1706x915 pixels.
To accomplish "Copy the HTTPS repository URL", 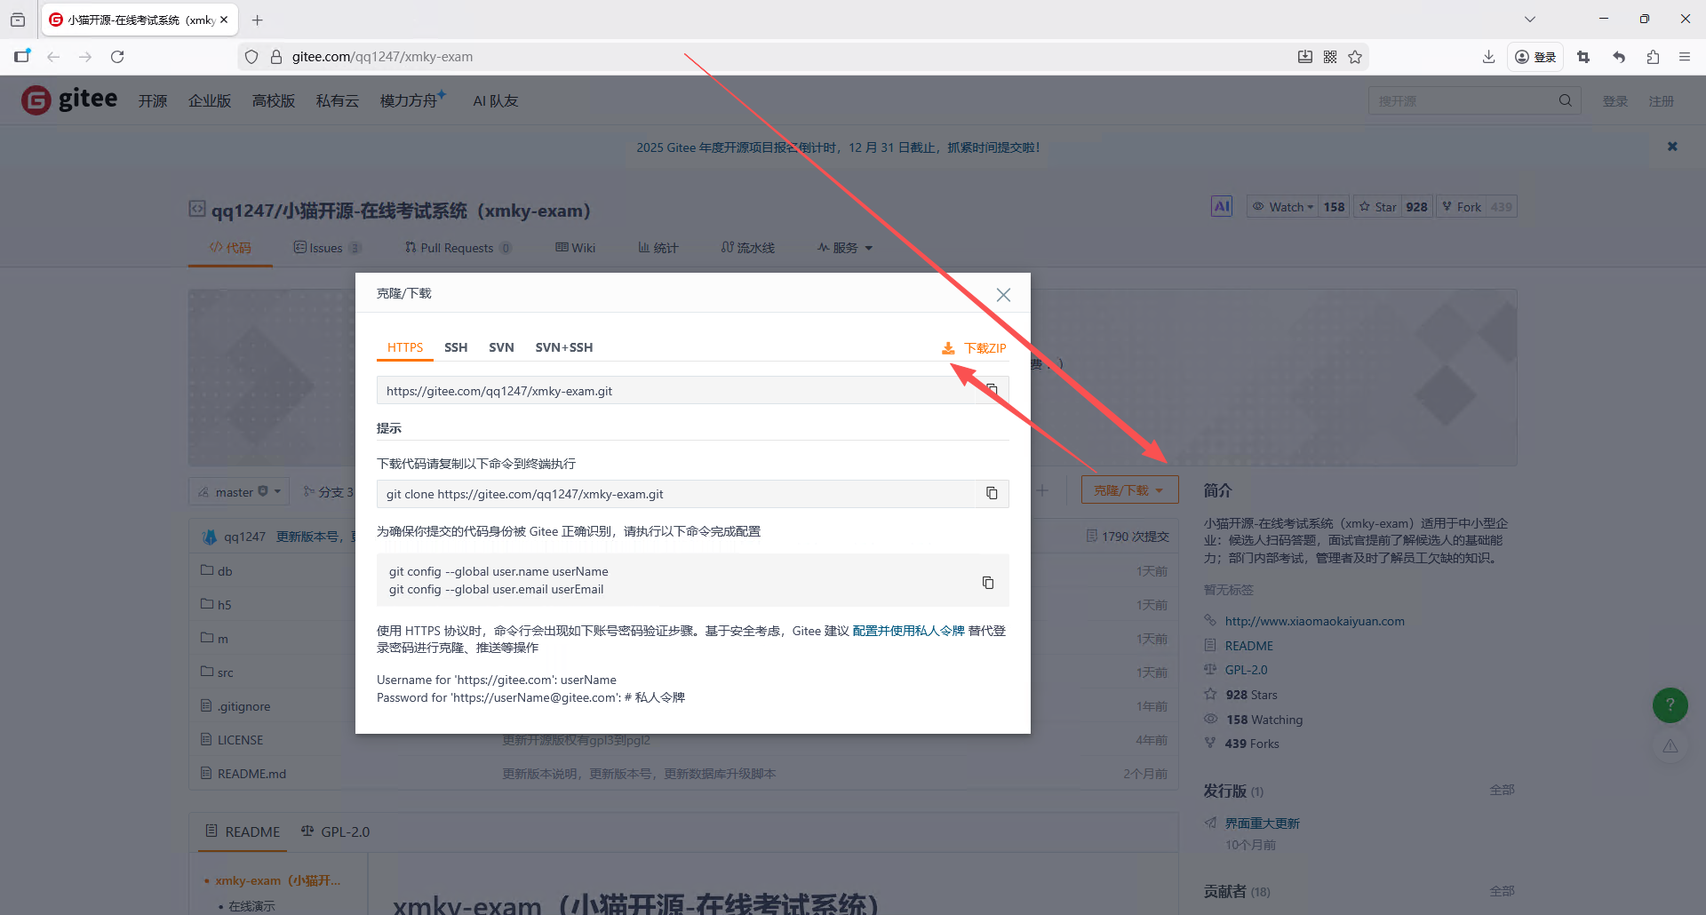I will click(x=993, y=390).
